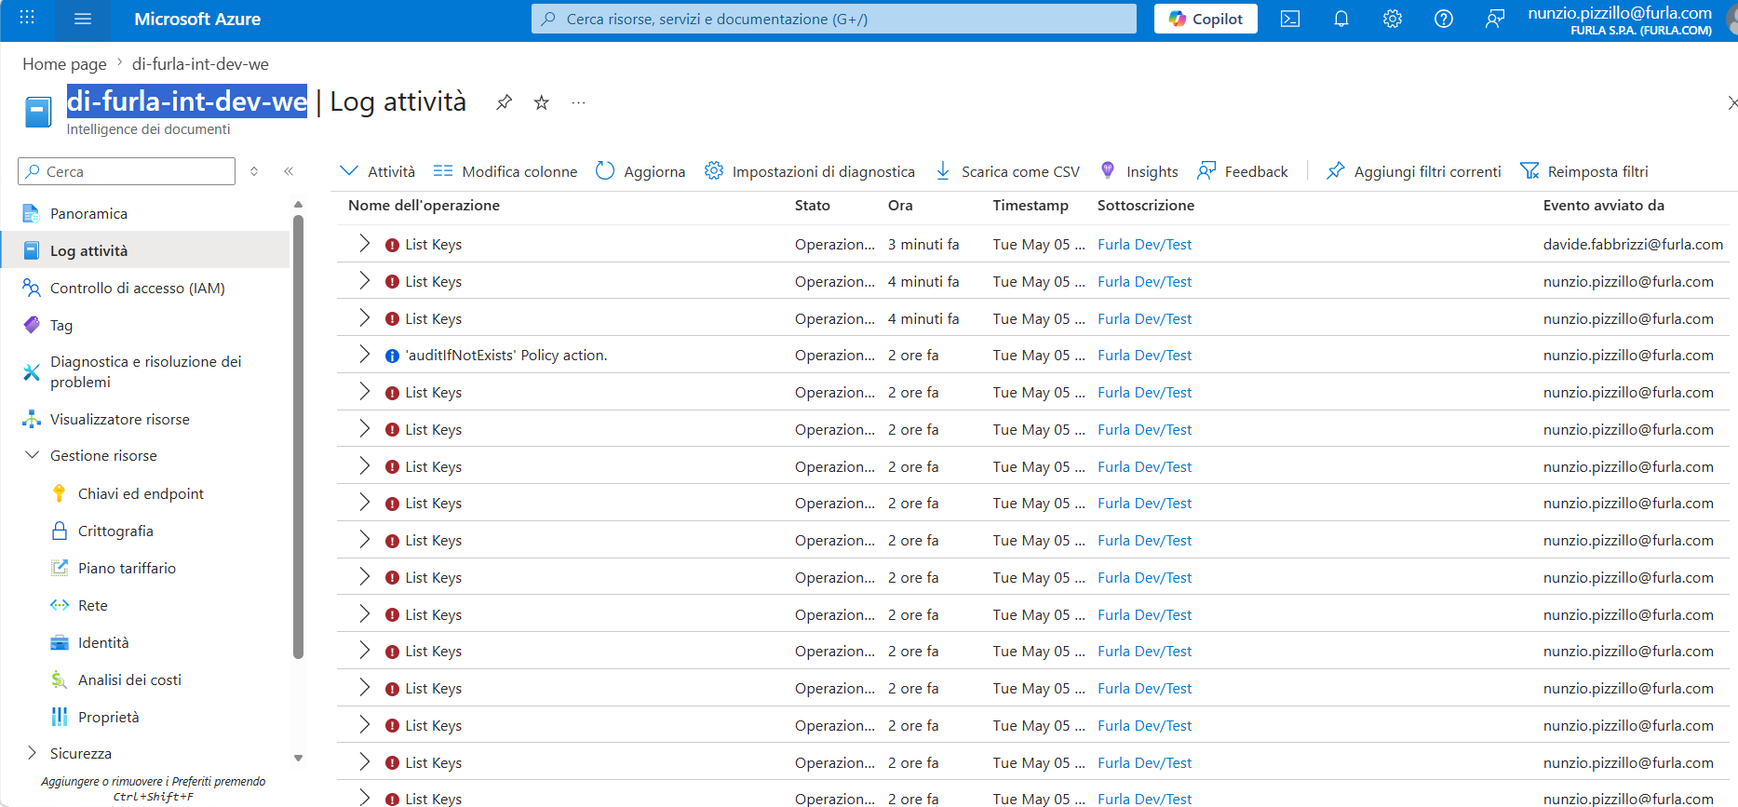
Task: Pin the resource blade to dashboard
Action: click(x=504, y=102)
